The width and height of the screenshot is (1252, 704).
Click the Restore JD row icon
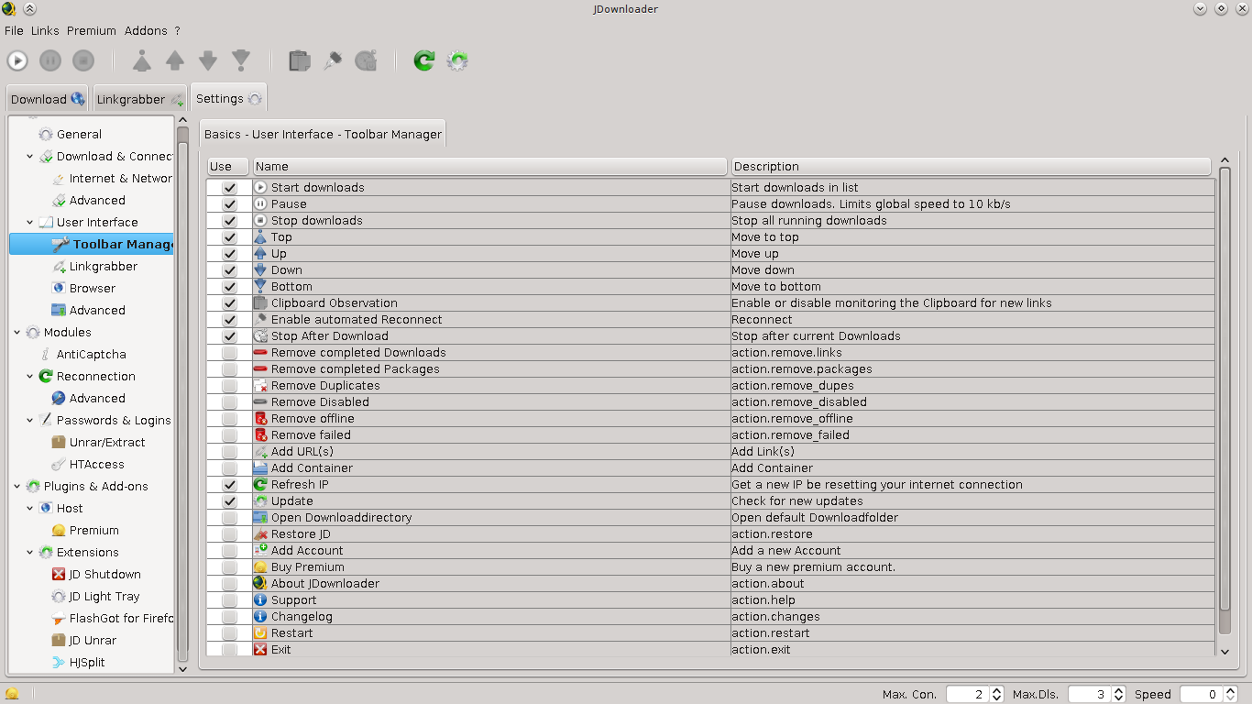(260, 534)
